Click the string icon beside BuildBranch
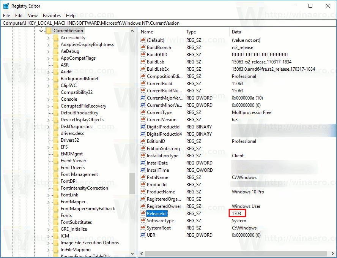The width and height of the screenshot is (337, 258). (x=143, y=47)
